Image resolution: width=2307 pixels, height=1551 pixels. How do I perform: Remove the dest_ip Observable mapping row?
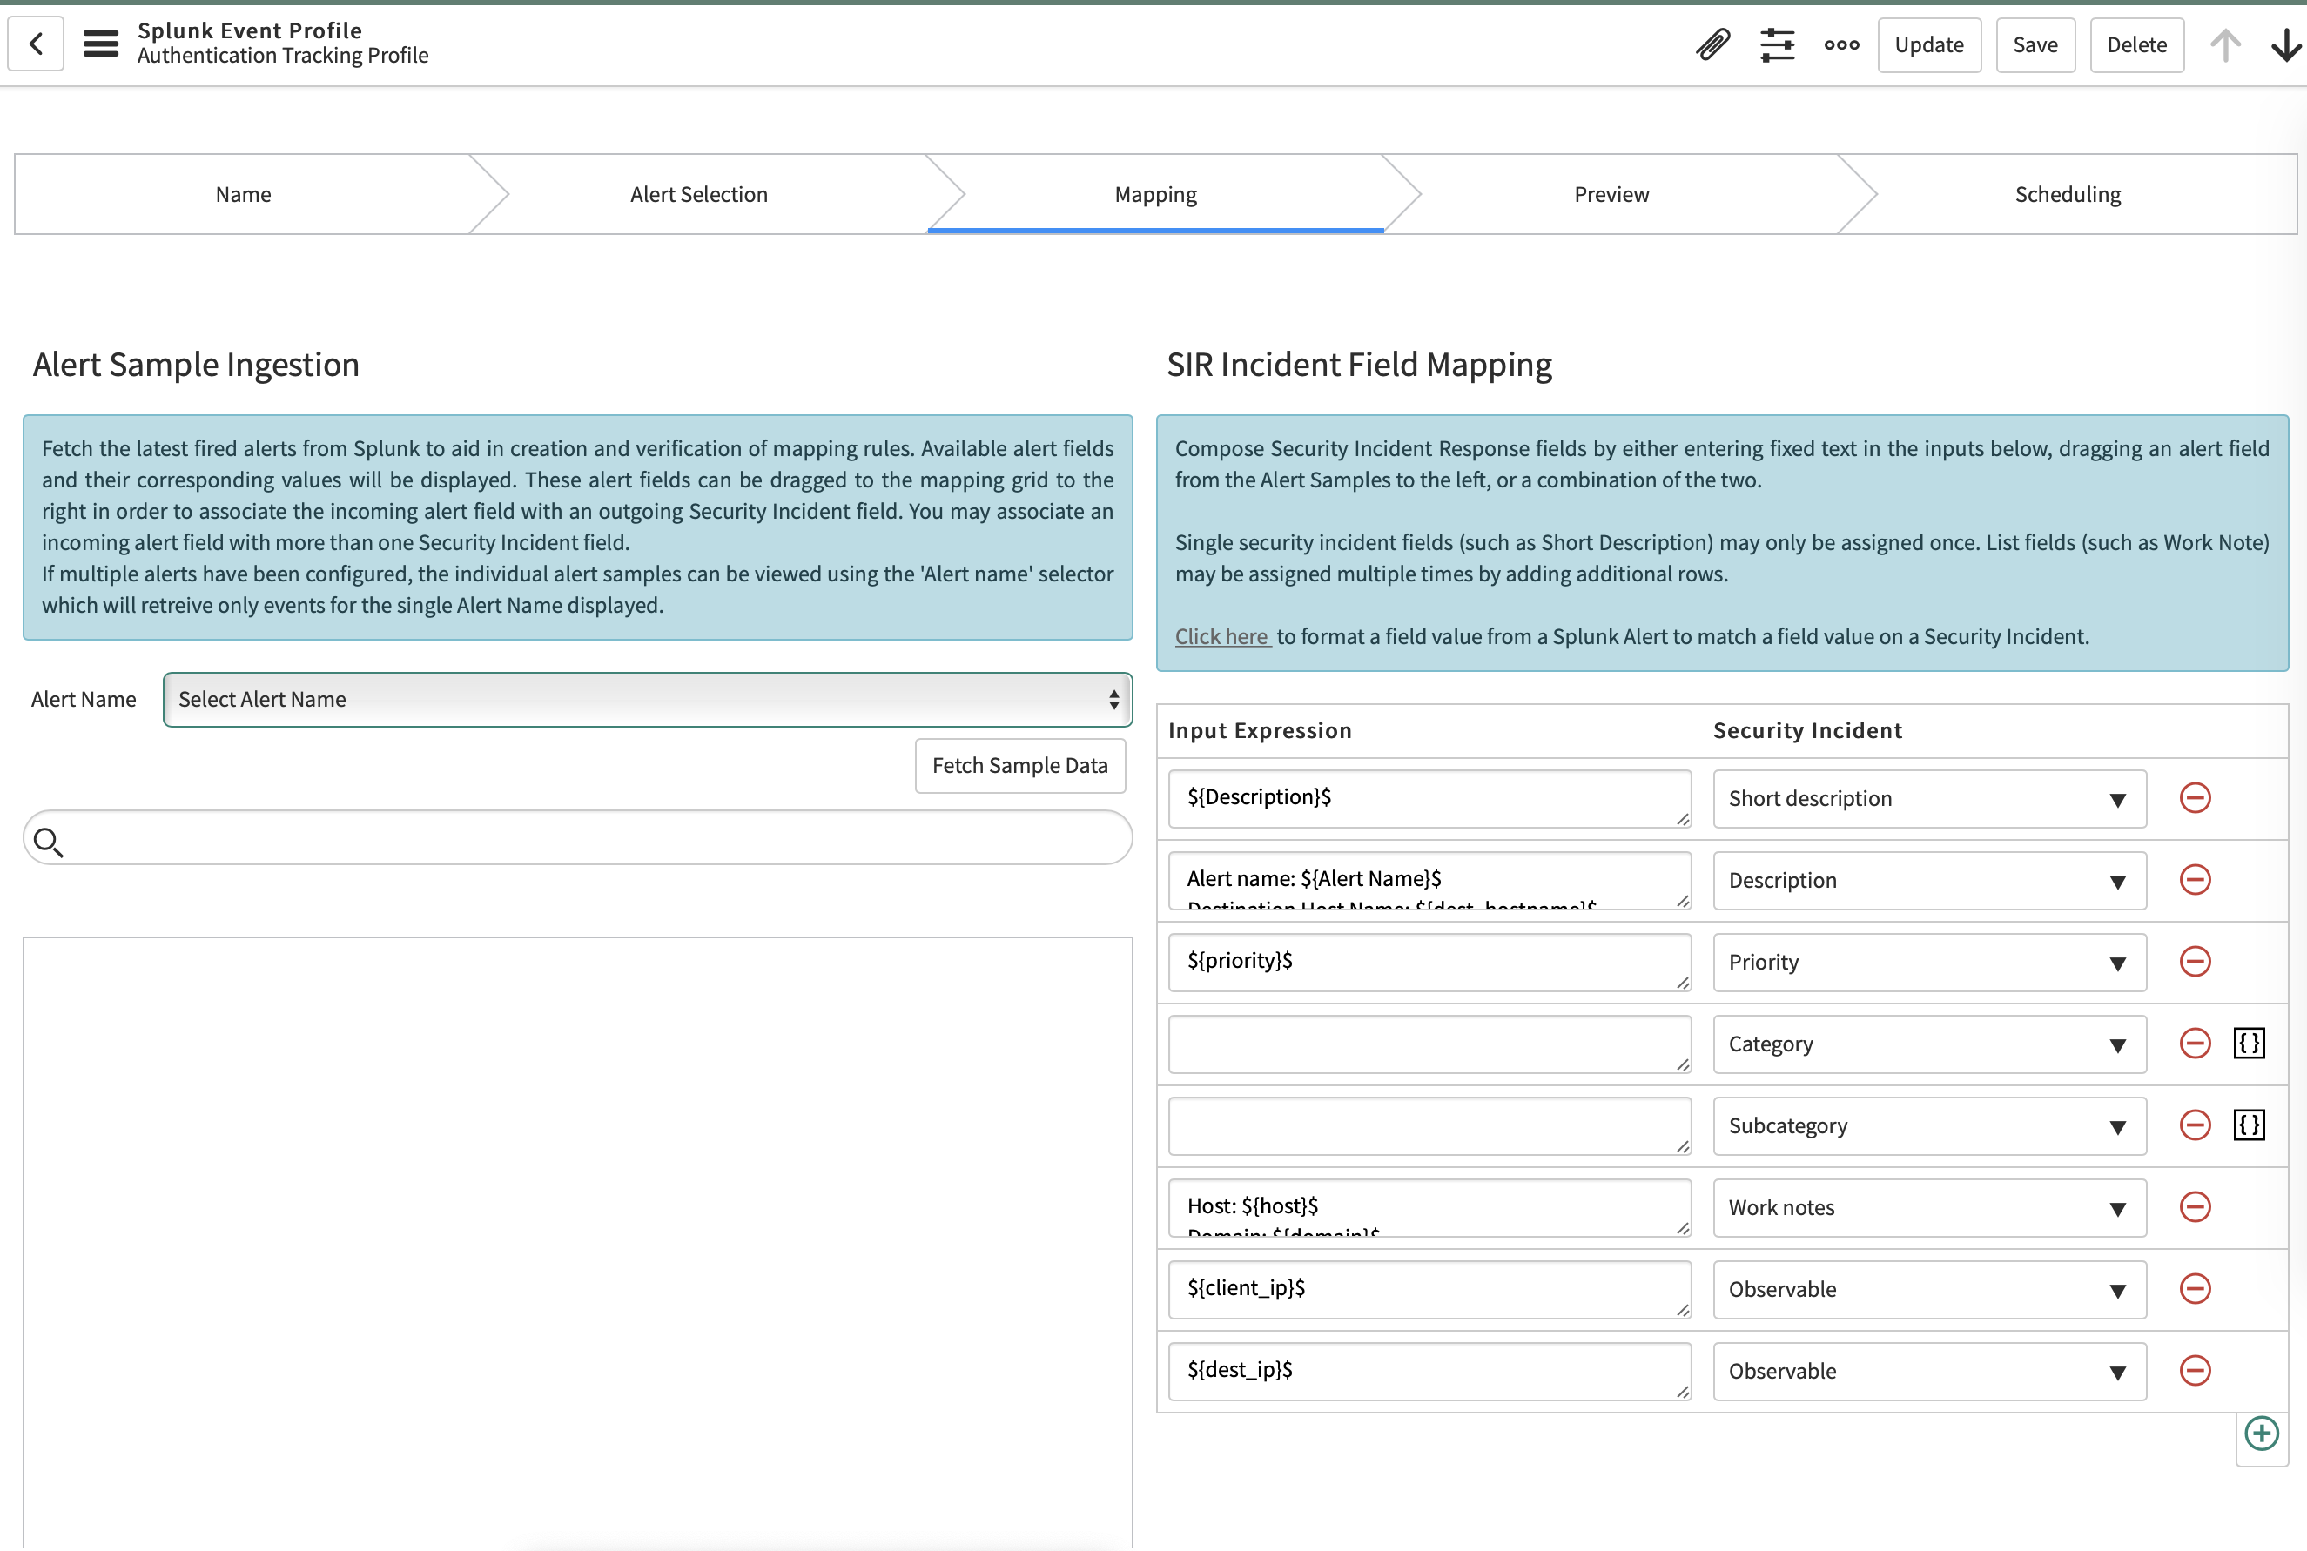tap(2196, 1371)
